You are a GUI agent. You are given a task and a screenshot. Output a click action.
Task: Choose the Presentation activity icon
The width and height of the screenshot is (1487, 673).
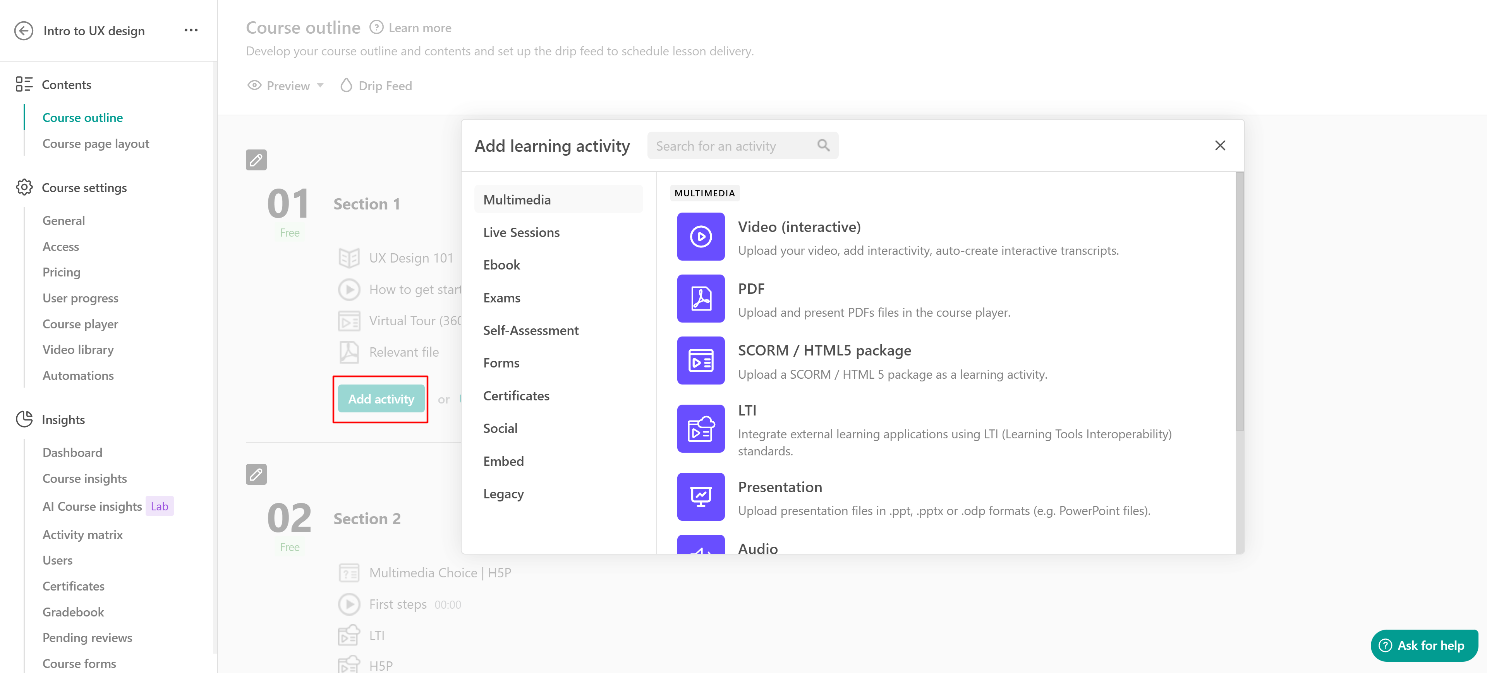700,496
